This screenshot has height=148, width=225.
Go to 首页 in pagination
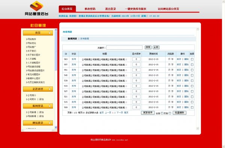click(102, 113)
